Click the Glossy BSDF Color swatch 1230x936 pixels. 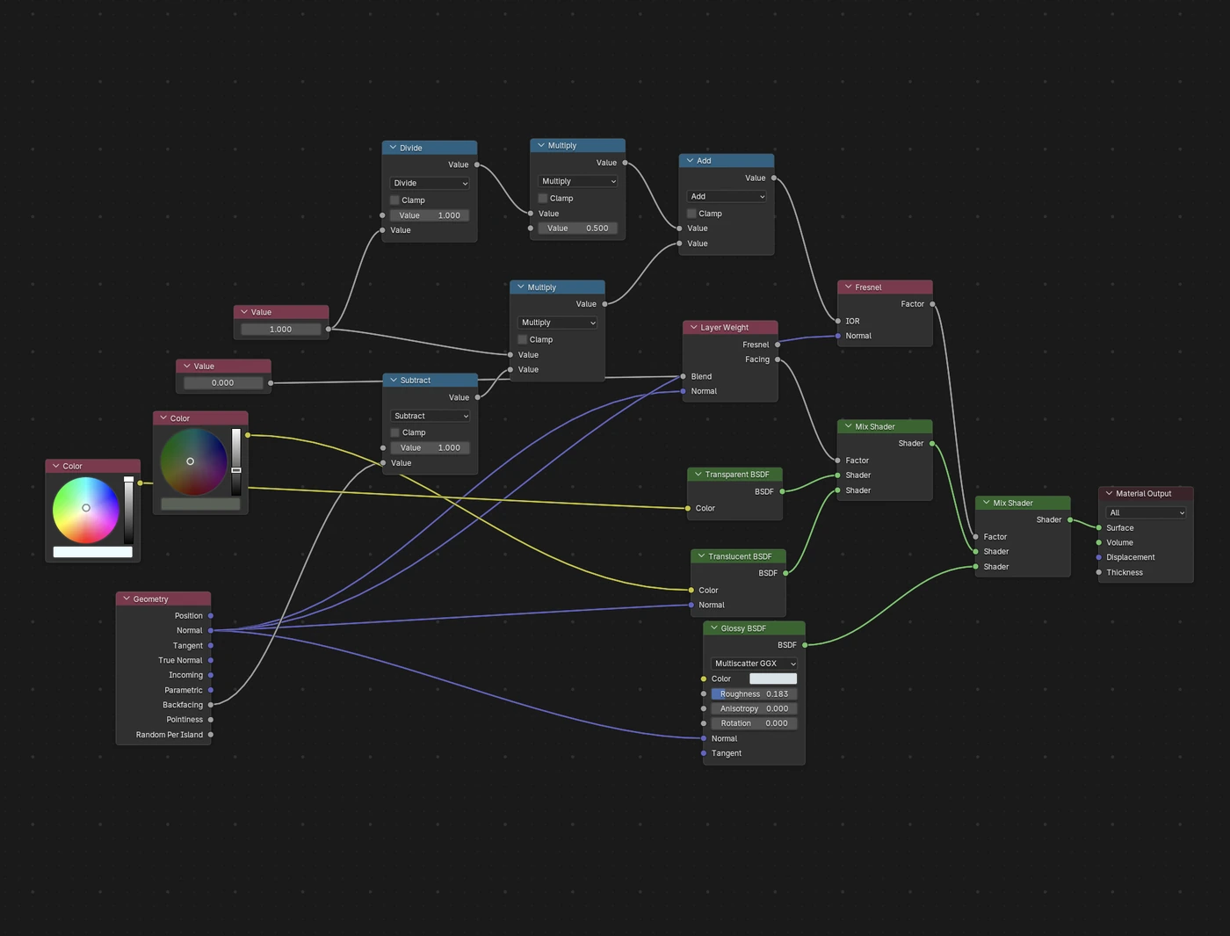pos(773,678)
